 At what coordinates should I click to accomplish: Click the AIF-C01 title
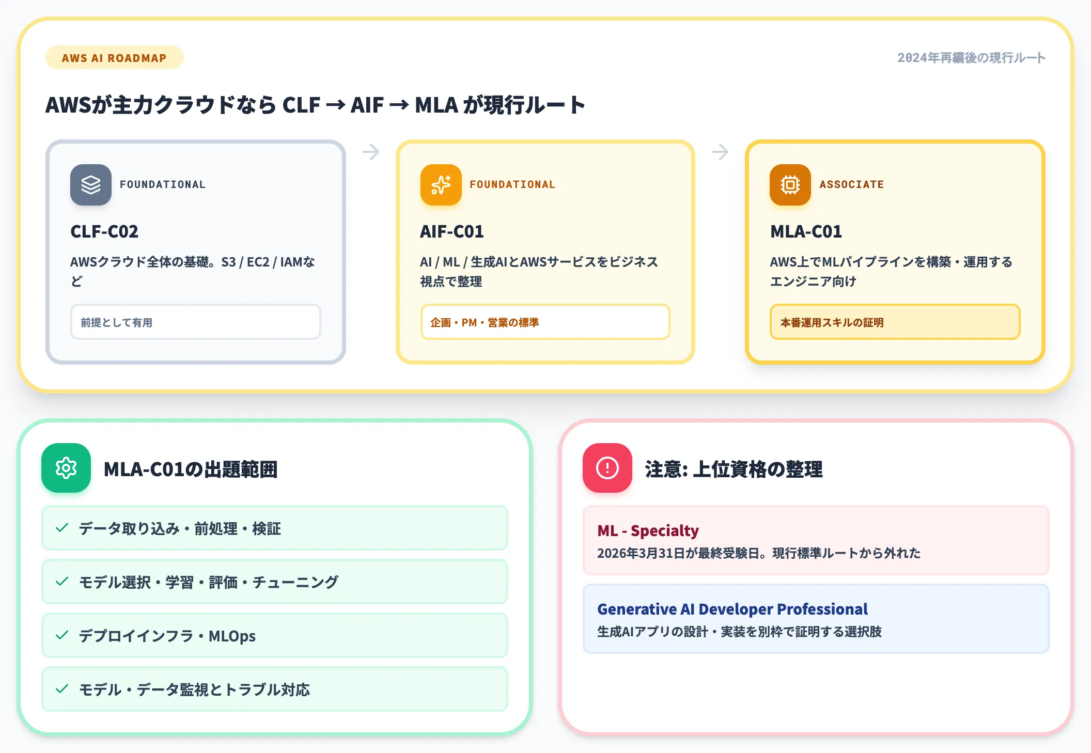452,231
